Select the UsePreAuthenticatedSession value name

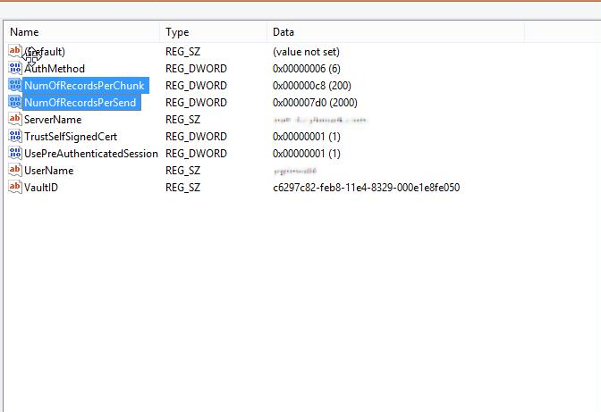(90, 154)
